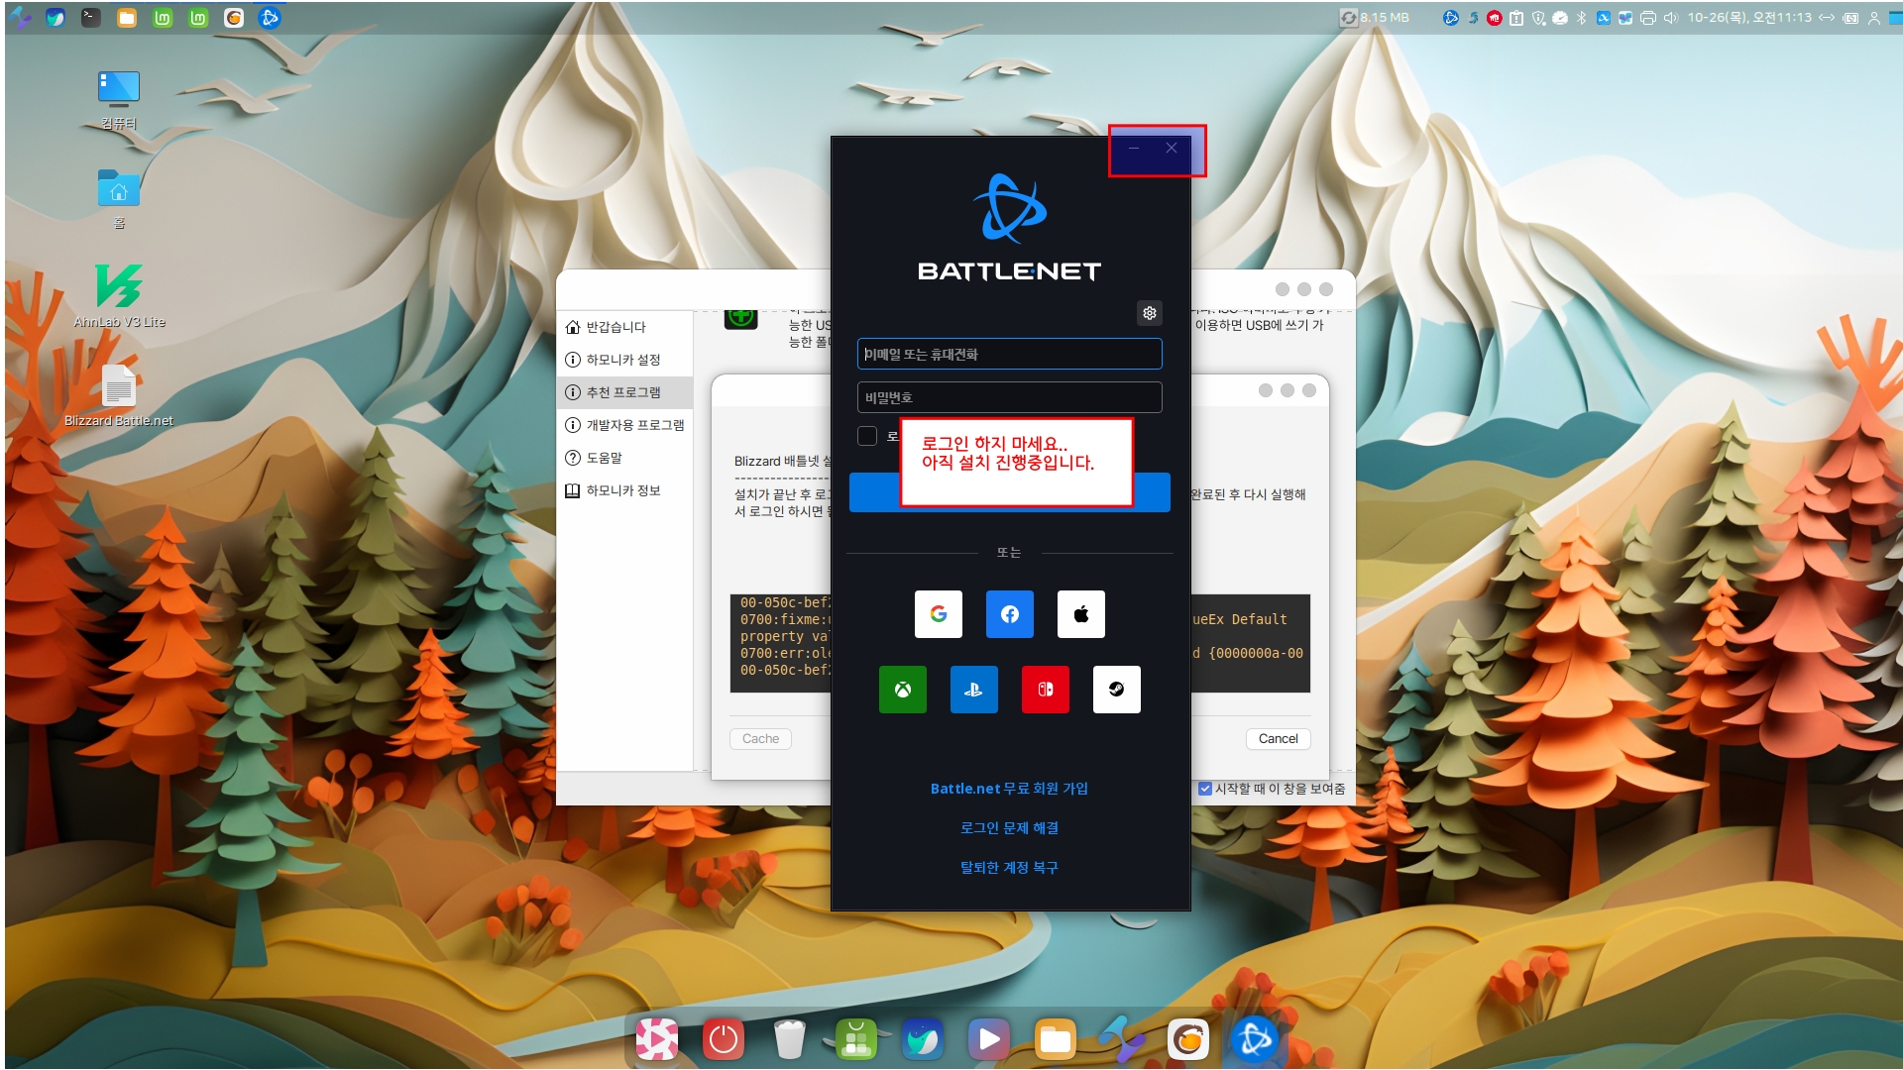Focus the email or phone field
Image resolution: width=1903 pixels, height=1070 pixels.
coord(1009,354)
